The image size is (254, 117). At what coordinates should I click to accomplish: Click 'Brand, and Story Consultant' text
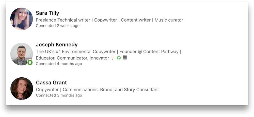click(x=130, y=90)
